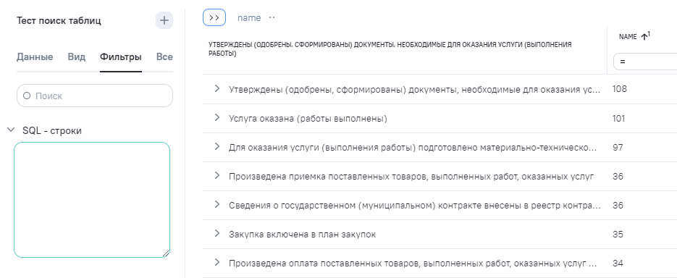Viewport: 677px width, 278px height.
Task: Select the Фильтры tab
Action: coord(120,56)
